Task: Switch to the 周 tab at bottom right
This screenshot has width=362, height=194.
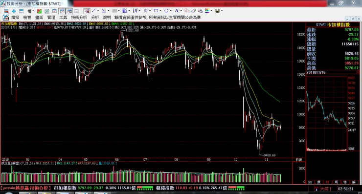Action: pyautogui.click(x=336, y=182)
